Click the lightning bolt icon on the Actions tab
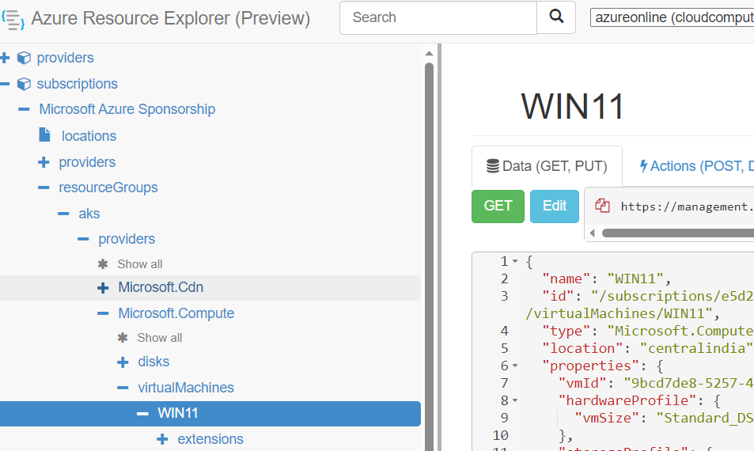The width and height of the screenshot is (754, 451). click(643, 166)
